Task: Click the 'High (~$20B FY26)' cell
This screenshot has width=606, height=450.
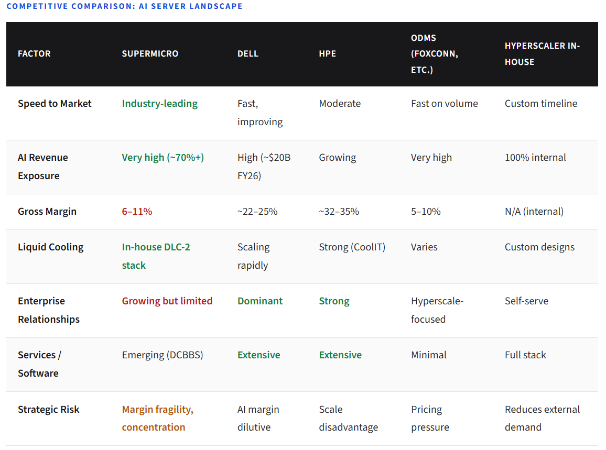Action: tap(264, 167)
